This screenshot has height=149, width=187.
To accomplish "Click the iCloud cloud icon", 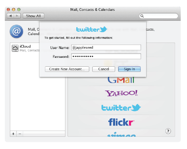I will pyautogui.click(x=15, y=48).
